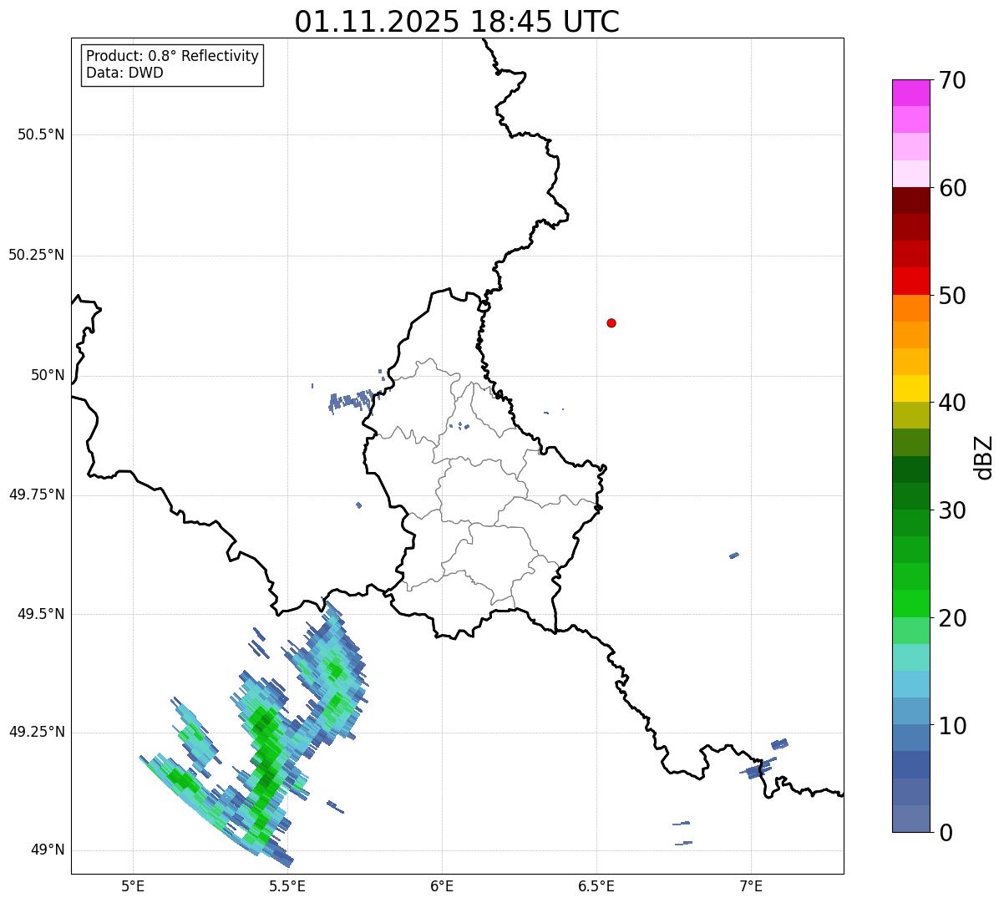The image size is (1004, 903).
Task: Click the 6°E longitude label
Action: [442, 885]
